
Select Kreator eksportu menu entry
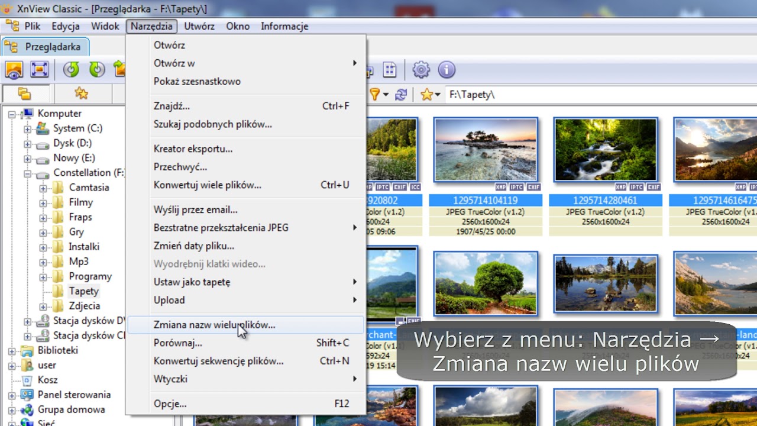pyautogui.click(x=246, y=149)
